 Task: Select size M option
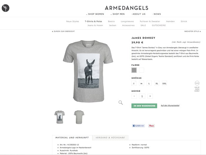(142, 83)
